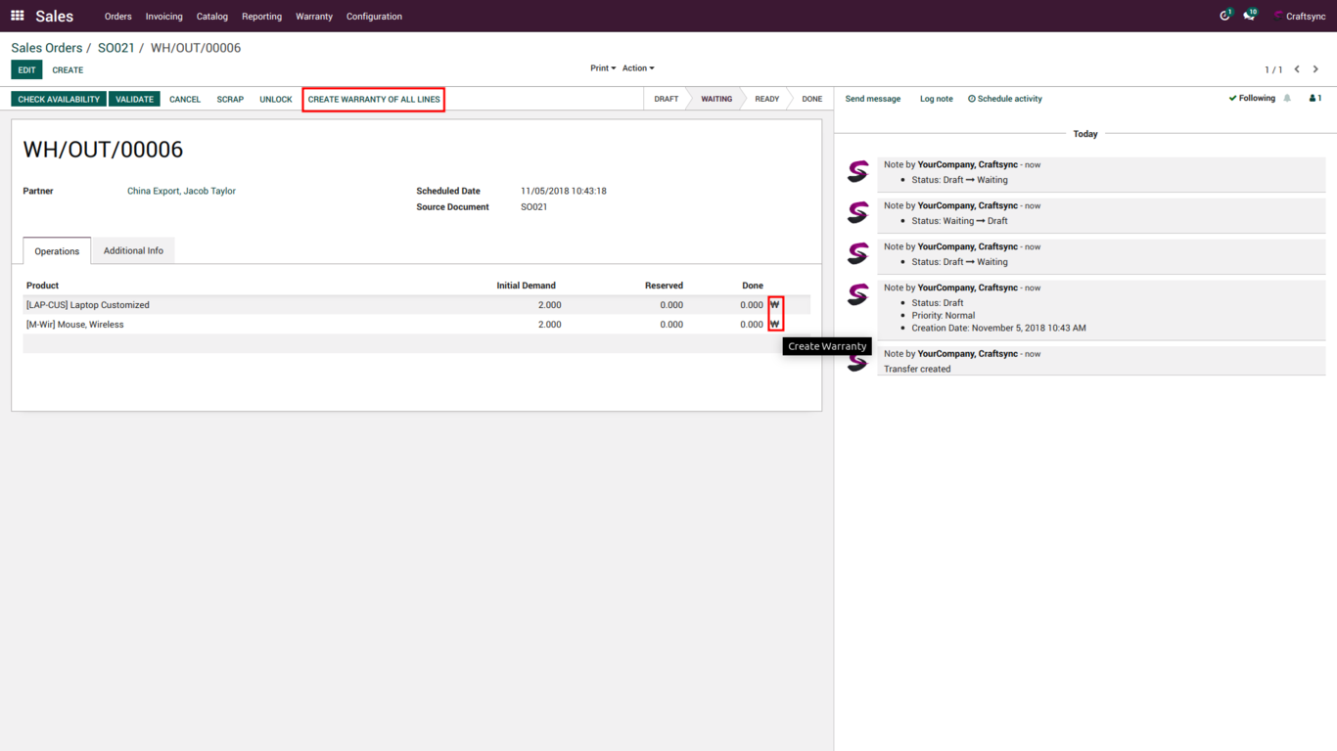
Task: Navigate to SO021 in the breadcrumb
Action: click(x=115, y=48)
